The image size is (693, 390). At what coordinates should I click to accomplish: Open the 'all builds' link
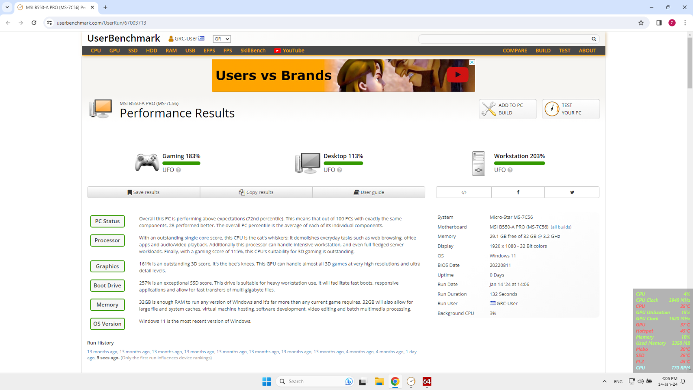[561, 227]
